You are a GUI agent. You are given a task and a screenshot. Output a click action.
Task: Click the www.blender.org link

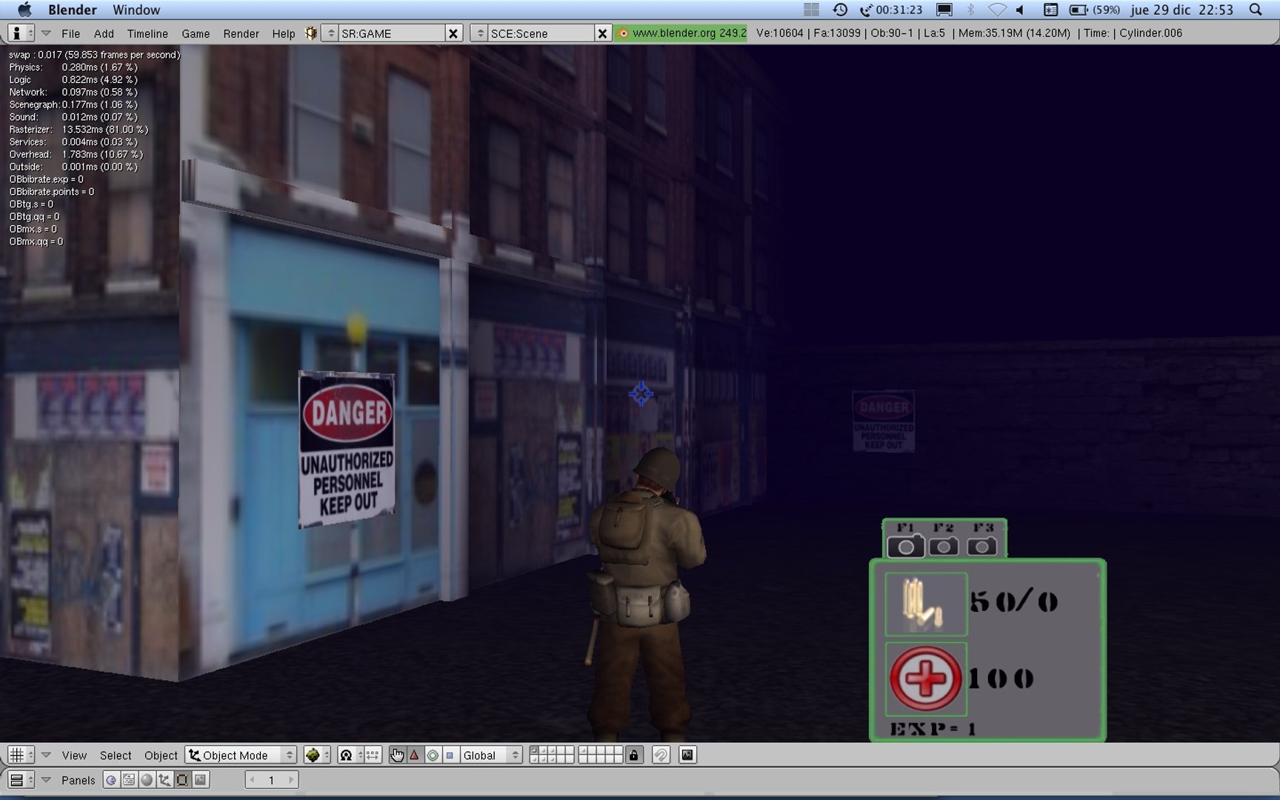point(680,33)
